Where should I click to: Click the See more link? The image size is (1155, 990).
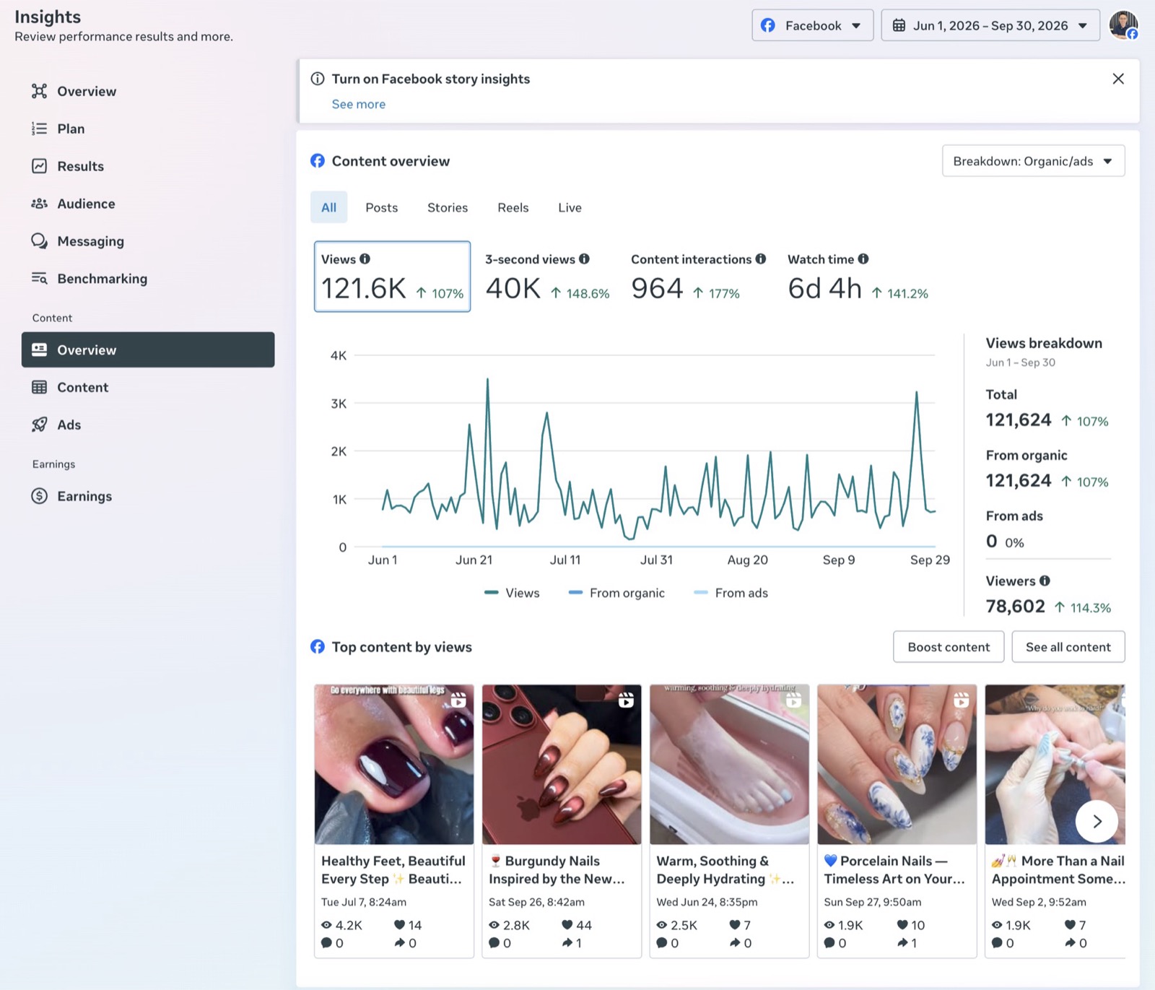(359, 104)
